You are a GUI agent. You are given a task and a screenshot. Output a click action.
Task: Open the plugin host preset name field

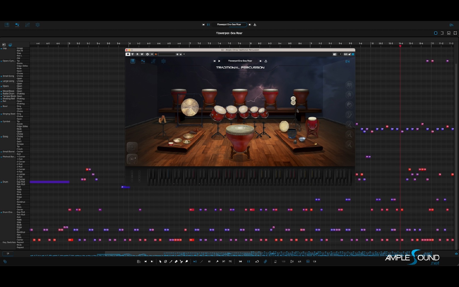click(x=167, y=54)
